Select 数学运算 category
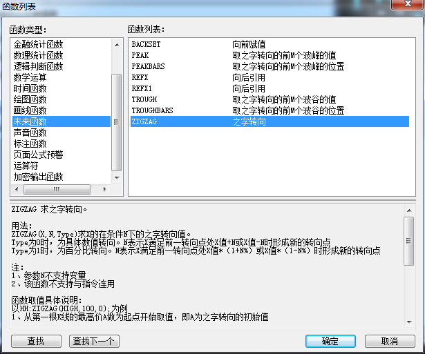The width and height of the screenshot is (425, 354). click(62, 78)
